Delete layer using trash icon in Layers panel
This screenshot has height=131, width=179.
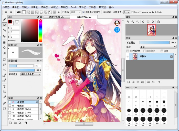click(159, 82)
